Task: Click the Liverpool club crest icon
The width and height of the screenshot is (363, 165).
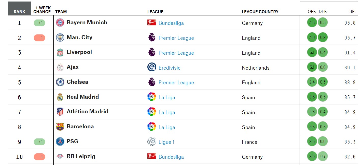Action: click(60, 52)
